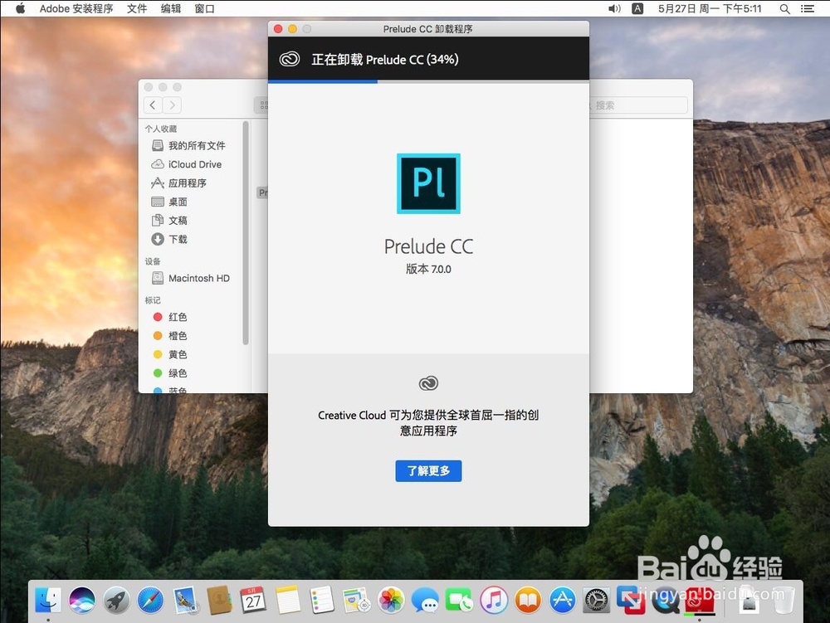
Task: Open Reminders from the Dock
Action: [321, 601]
